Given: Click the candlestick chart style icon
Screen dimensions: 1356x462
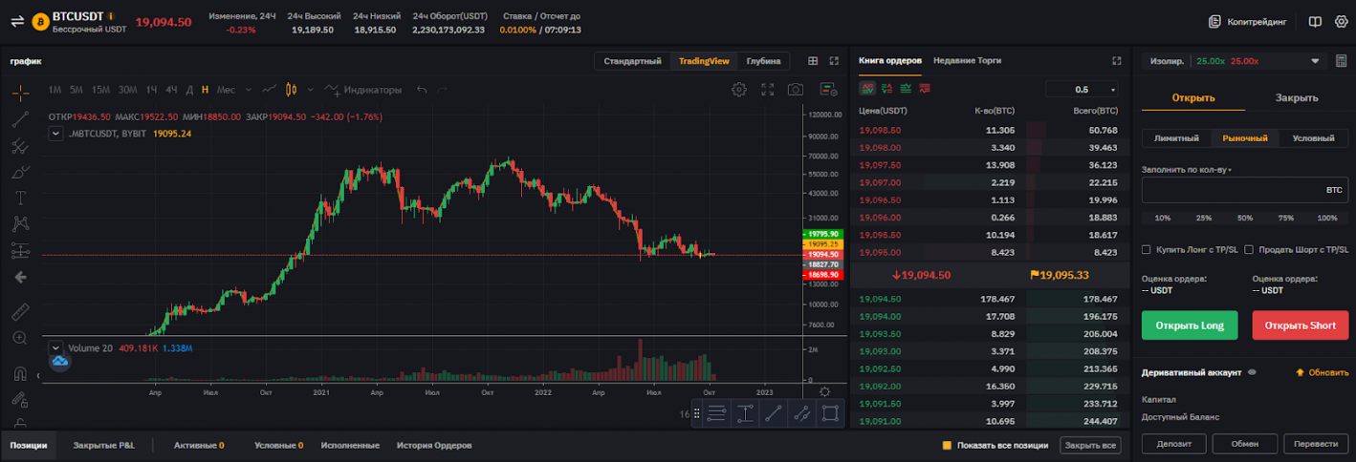Looking at the screenshot, I should click(x=294, y=90).
